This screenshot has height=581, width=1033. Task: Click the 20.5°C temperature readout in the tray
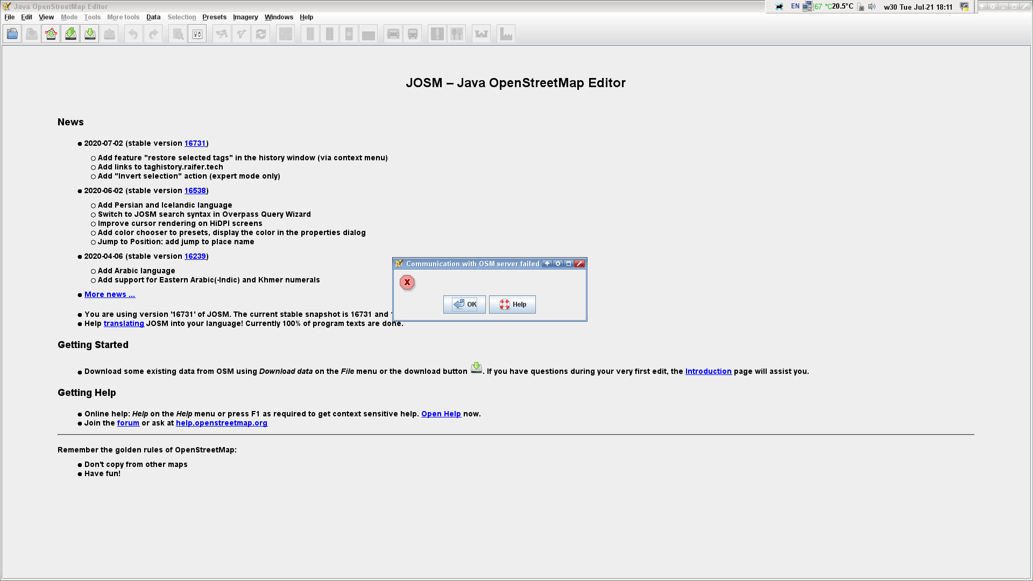click(x=843, y=6)
